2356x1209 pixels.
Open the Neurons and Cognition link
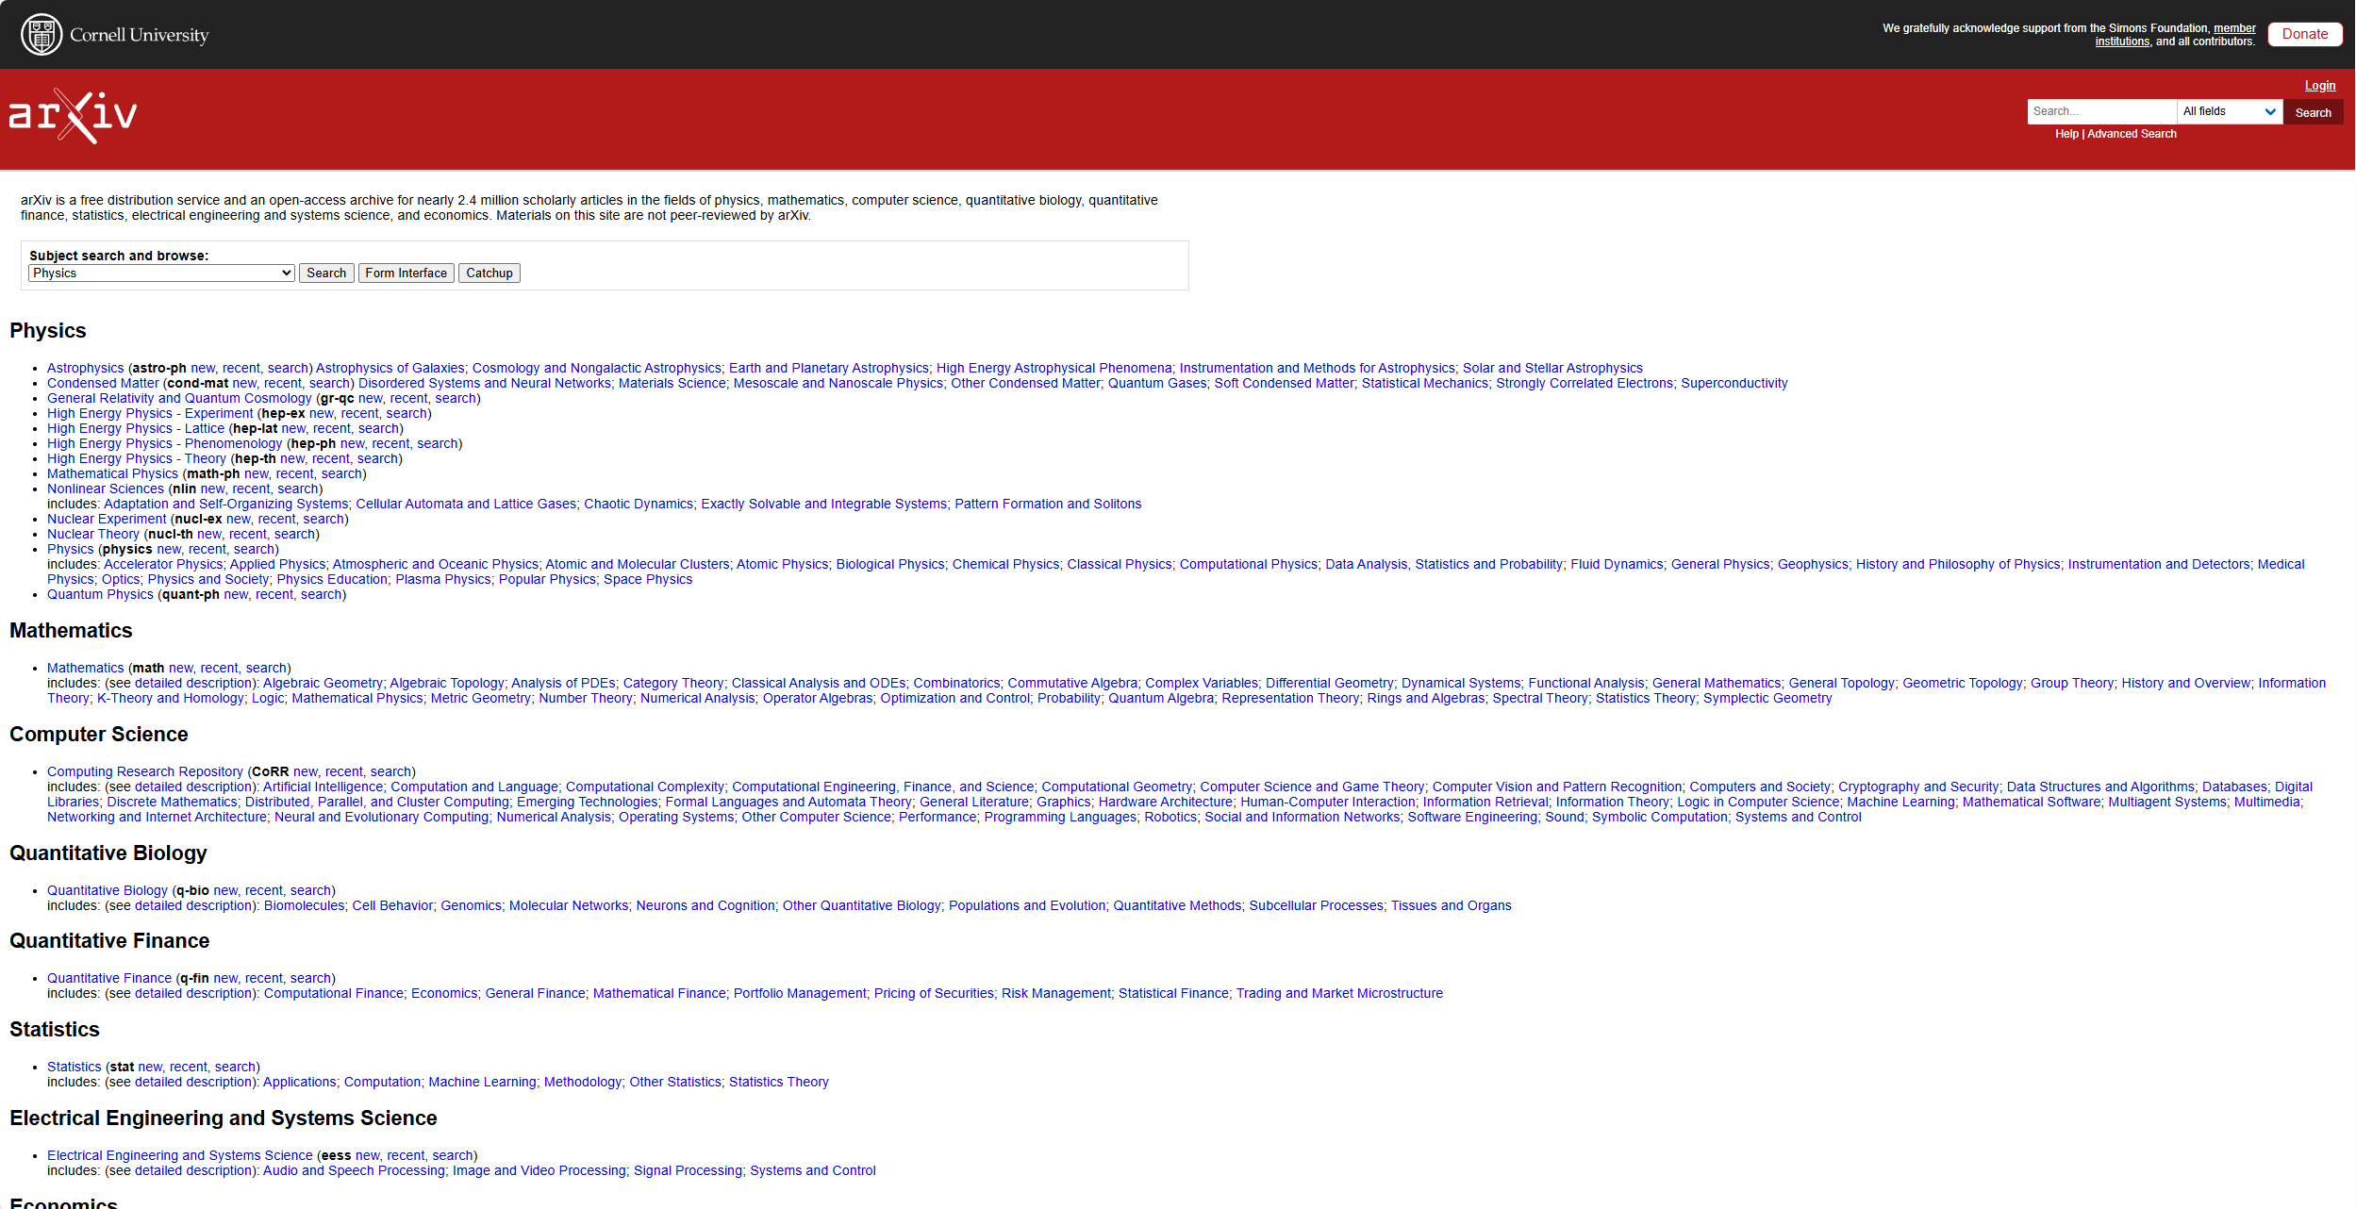705,906
